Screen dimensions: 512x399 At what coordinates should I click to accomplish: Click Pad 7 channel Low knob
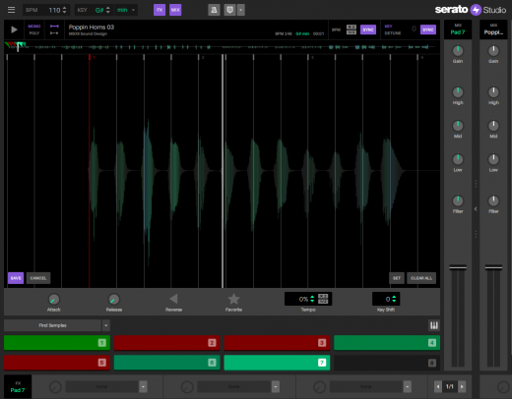coord(458,159)
